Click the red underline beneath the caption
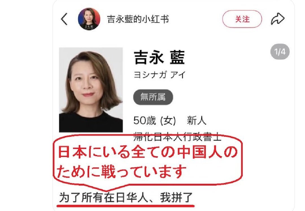This screenshot has width=305, height=211. (x=125, y=205)
